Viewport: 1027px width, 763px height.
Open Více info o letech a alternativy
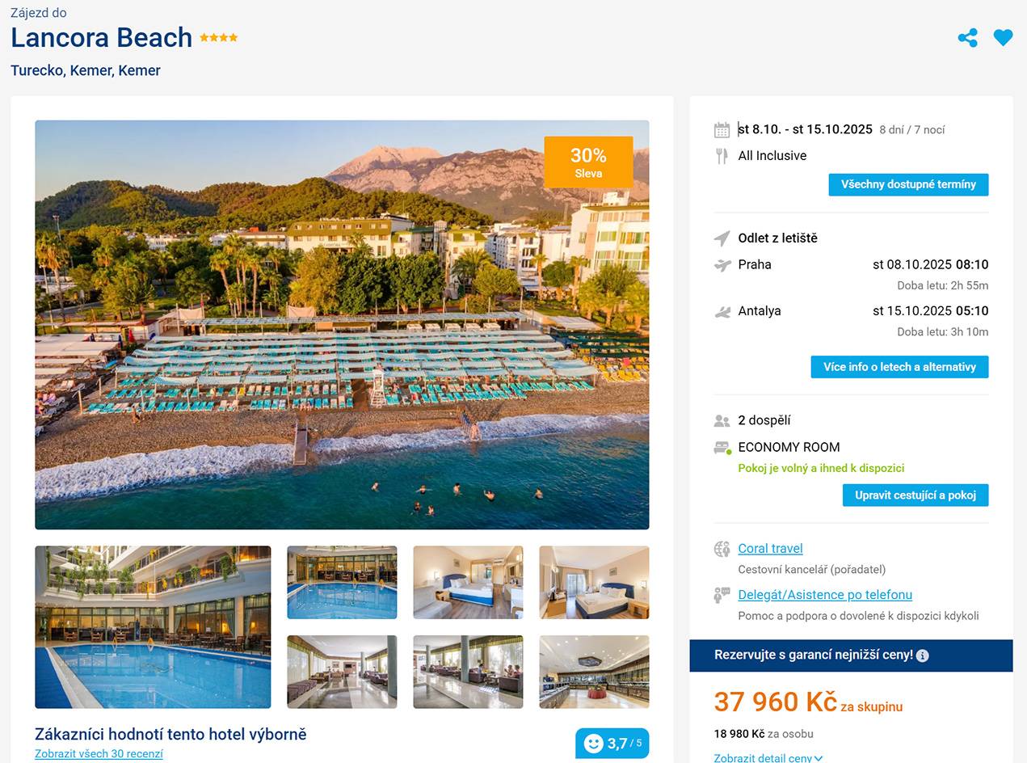point(899,367)
